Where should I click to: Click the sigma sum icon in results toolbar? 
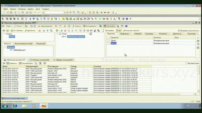click(40, 63)
